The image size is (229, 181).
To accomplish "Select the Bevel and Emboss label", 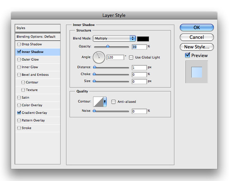I will coord(35,75).
